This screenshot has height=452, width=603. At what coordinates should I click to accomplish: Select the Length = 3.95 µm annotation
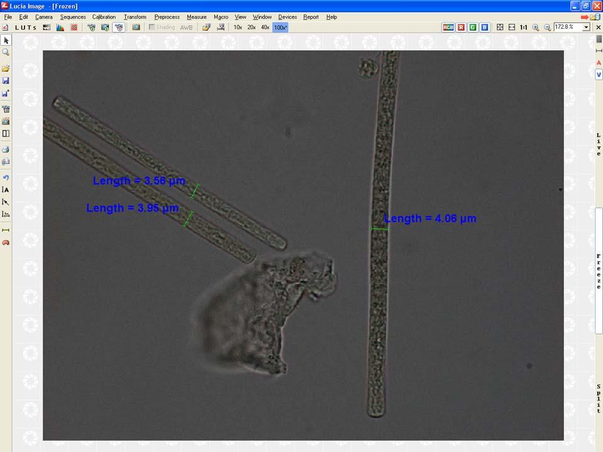click(x=133, y=208)
